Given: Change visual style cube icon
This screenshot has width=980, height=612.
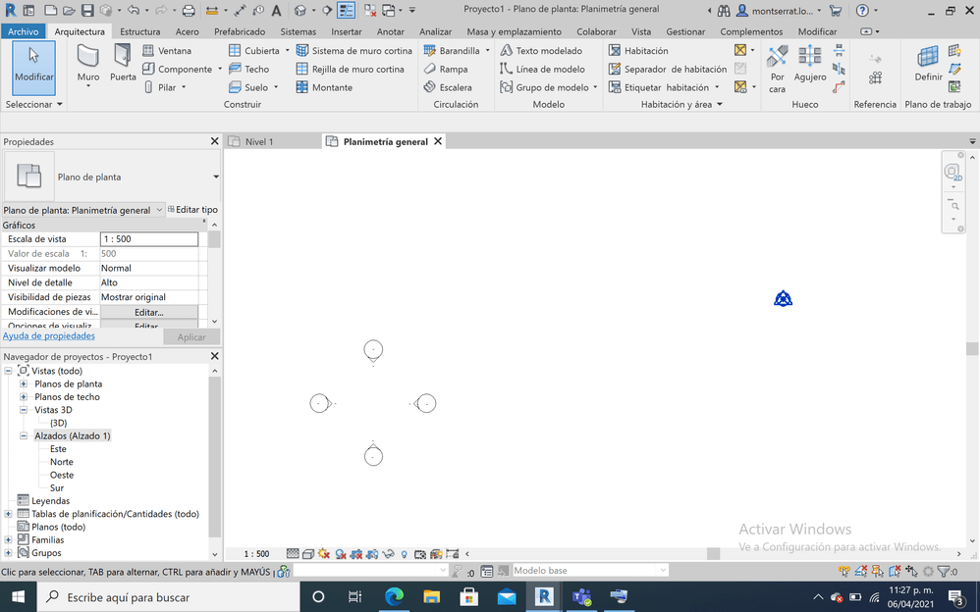Looking at the screenshot, I should click(x=308, y=553).
